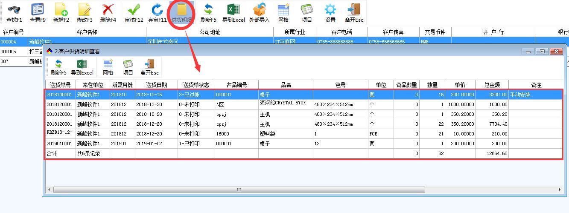Click 产品编号 column header
This screenshot has width=569, height=213.
pos(236,85)
